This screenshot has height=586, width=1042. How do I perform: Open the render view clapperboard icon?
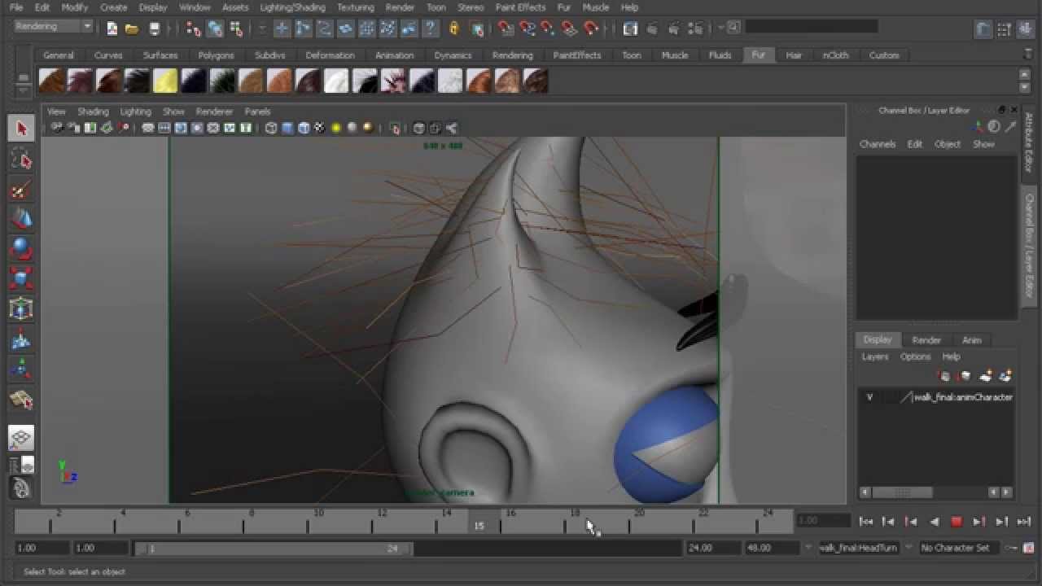tap(630, 28)
